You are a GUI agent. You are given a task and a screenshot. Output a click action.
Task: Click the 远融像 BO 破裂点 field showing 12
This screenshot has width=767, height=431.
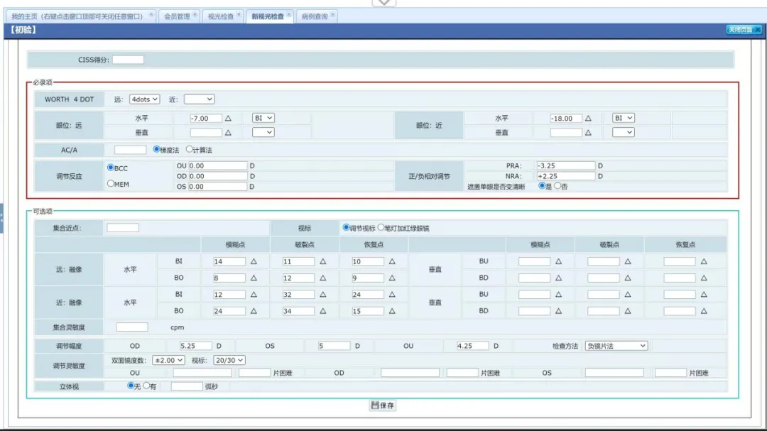click(x=298, y=278)
